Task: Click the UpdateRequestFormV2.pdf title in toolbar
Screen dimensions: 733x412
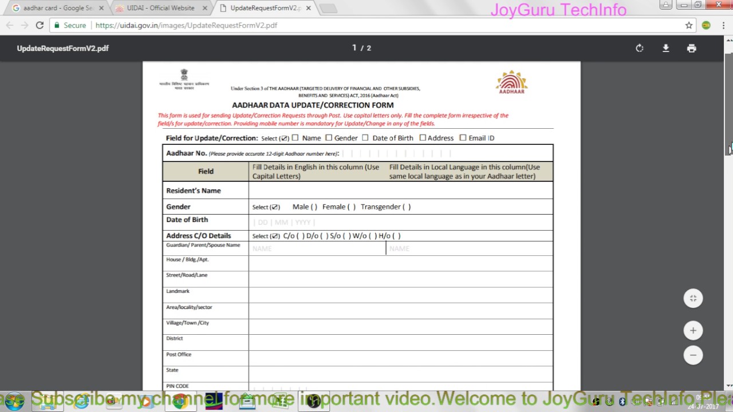Action: coord(62,48)
